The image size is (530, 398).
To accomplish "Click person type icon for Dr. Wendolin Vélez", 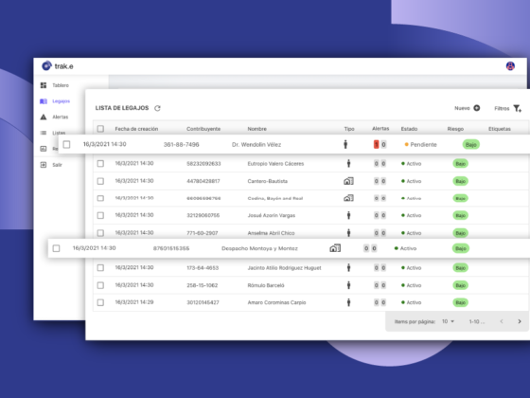I will pos(345,144).
